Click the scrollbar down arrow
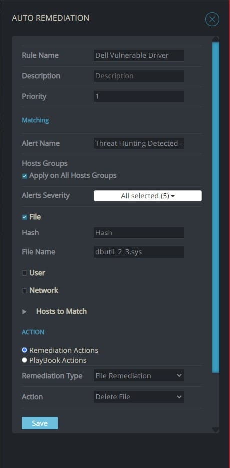 (215, 429)
